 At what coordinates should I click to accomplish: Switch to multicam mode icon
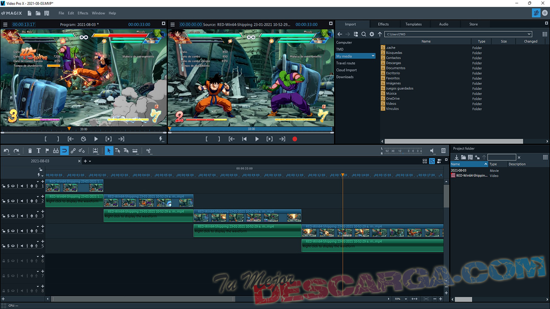440,161
